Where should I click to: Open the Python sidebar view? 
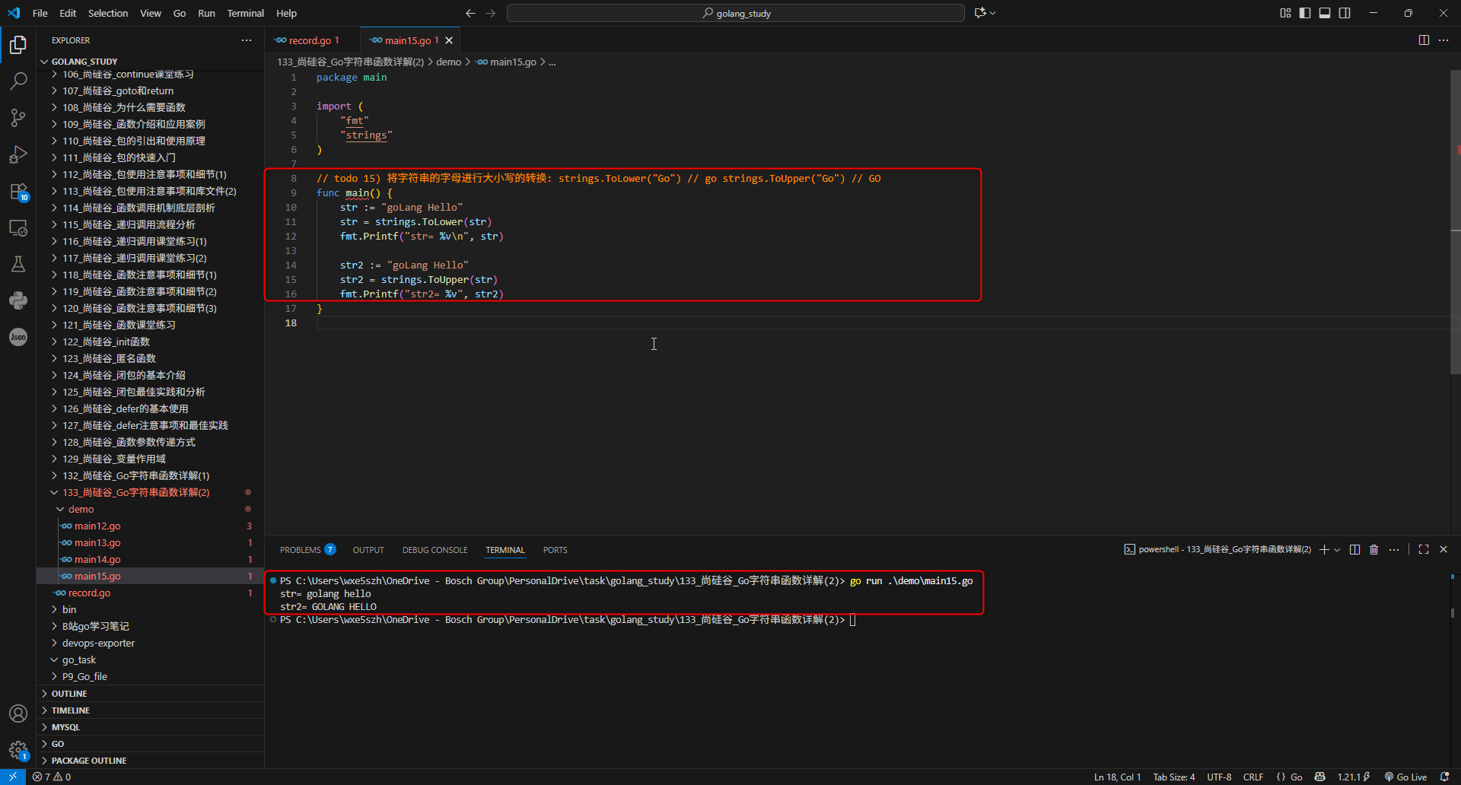(18, 300)
